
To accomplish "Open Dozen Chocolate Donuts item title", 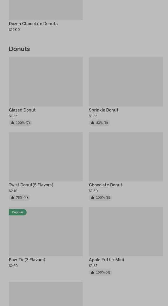I will 33,24.
